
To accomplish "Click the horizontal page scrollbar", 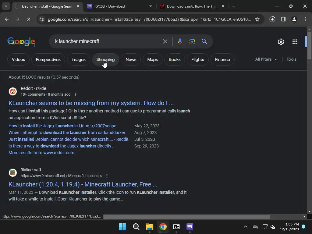I will (187, 217).
